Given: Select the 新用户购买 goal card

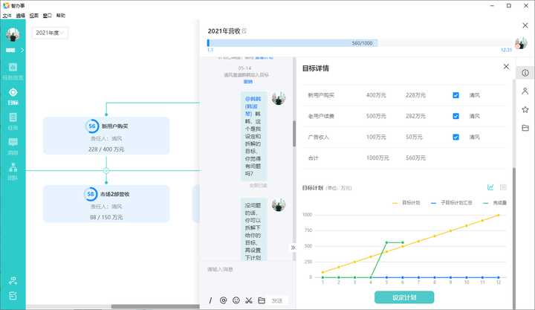Looking at the screenshot, I should point(106,136).
